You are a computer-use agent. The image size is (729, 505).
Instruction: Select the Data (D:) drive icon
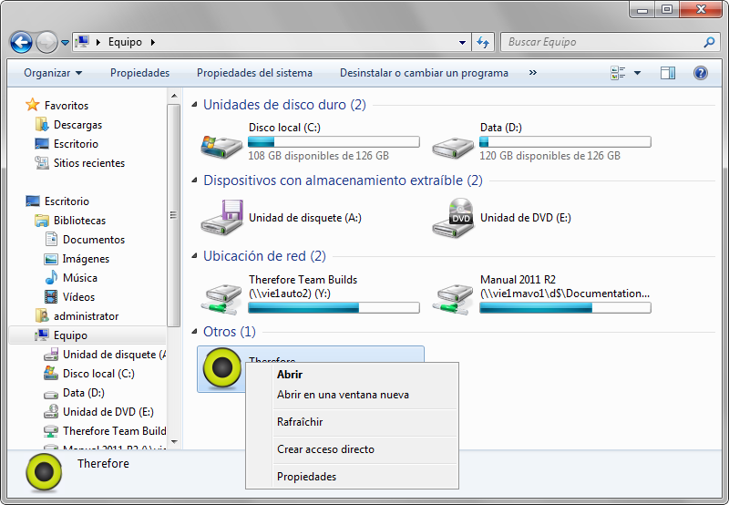[x=453, y=143]
